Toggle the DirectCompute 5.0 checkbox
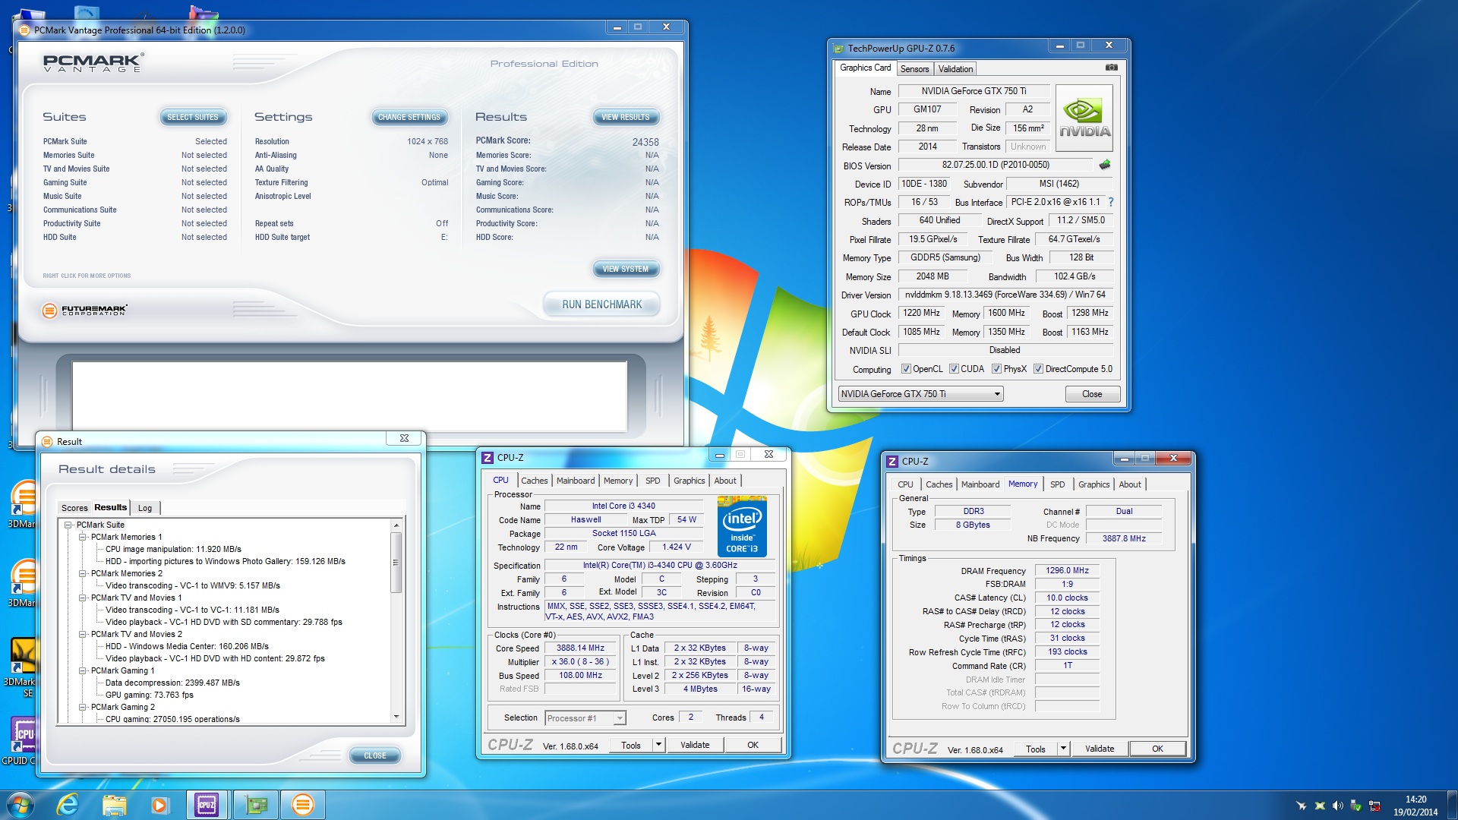 [1038, 369]
